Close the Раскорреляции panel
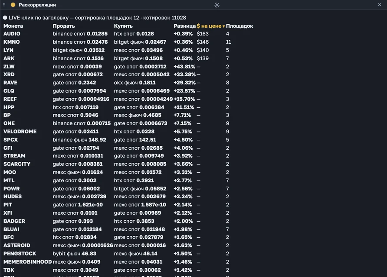Viewport: 387px width, 277px height. click(379, 5)
